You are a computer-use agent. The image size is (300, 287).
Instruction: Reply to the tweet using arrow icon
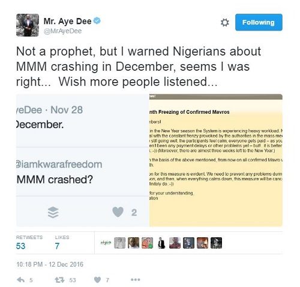tap(21, 280)
